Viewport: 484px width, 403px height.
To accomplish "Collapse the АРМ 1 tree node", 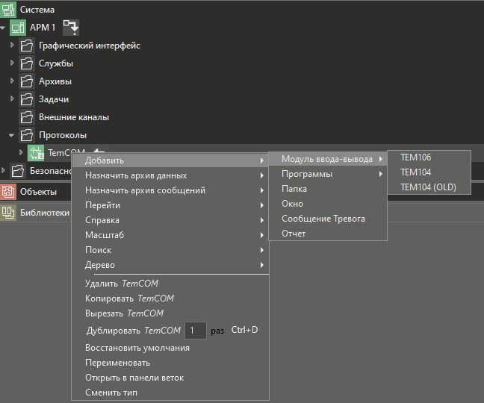I will pos(4,28).
